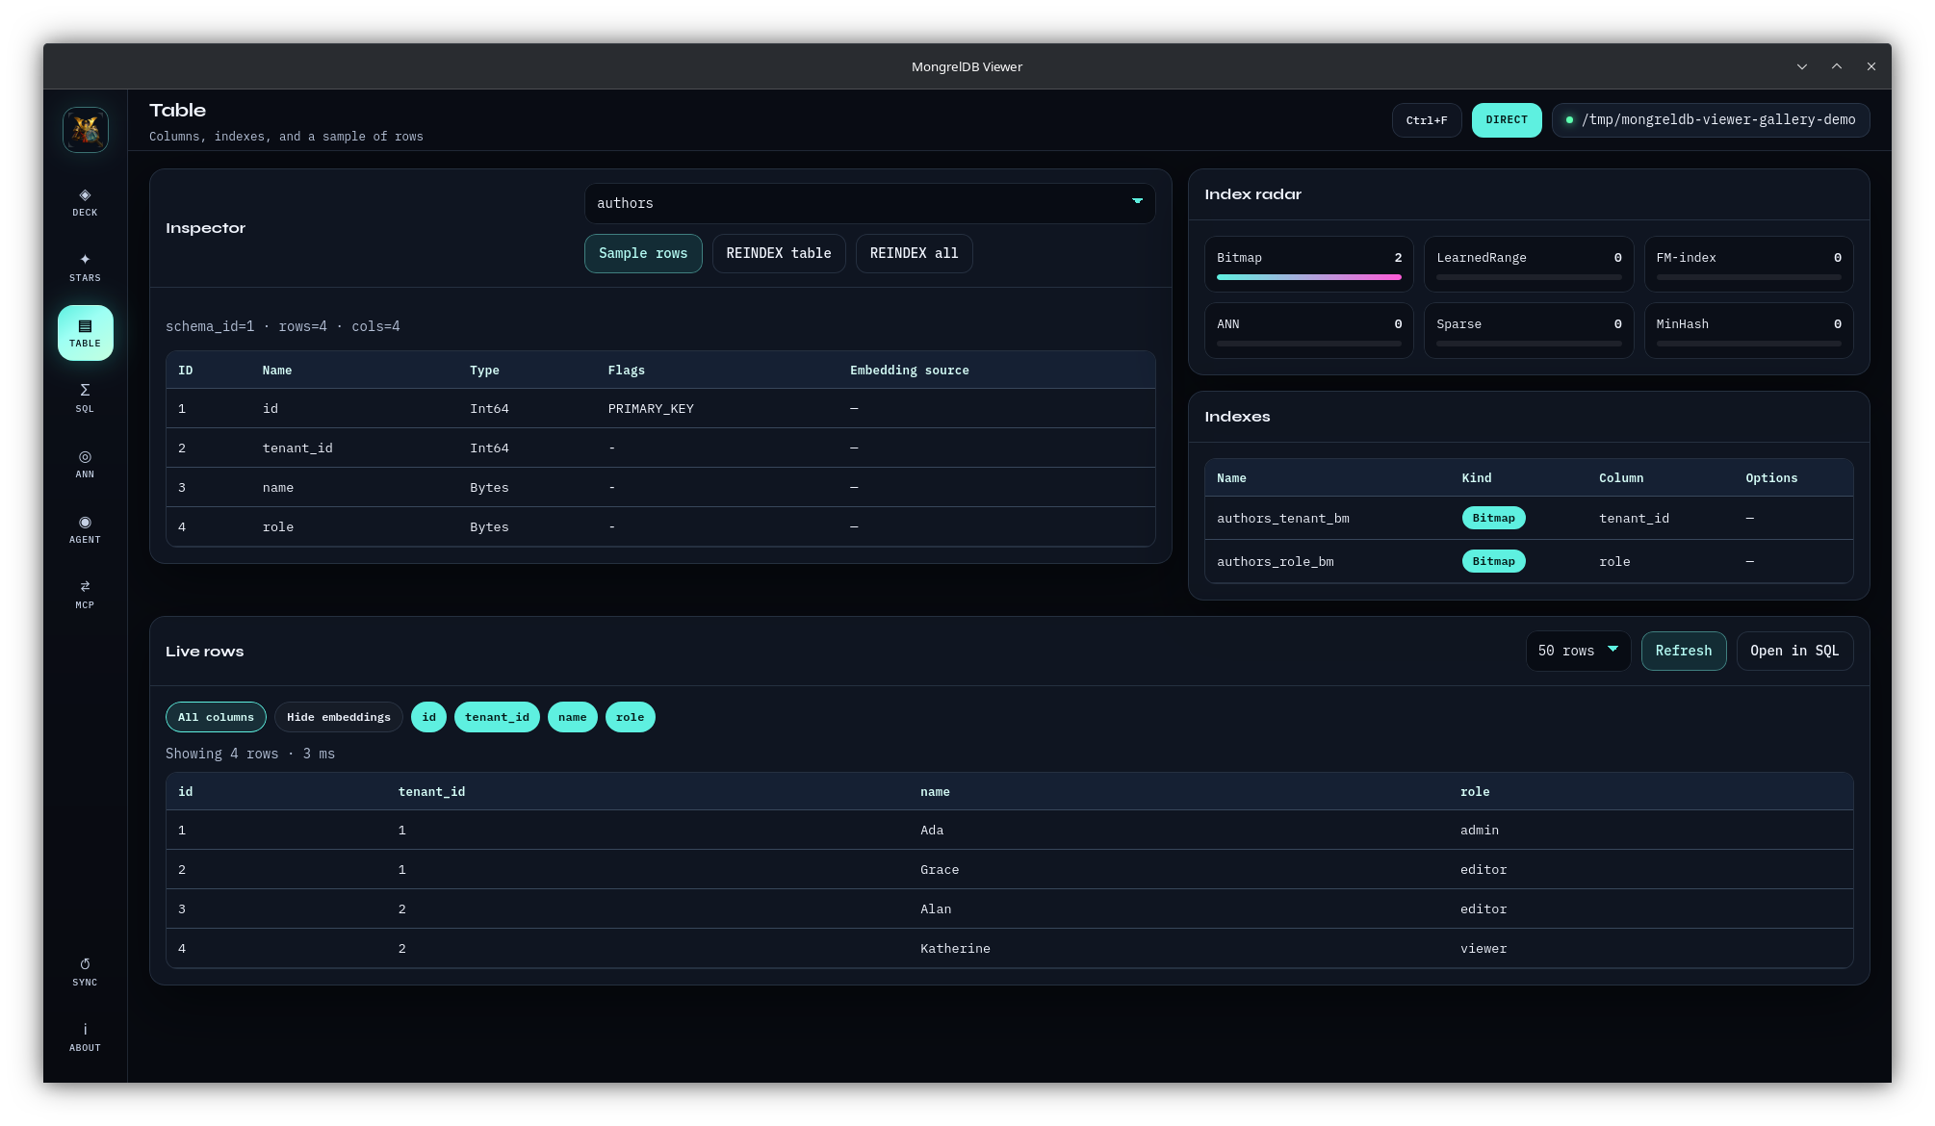Refresh the live rows
The image size is (1935, 1126).
(1684, 651)
